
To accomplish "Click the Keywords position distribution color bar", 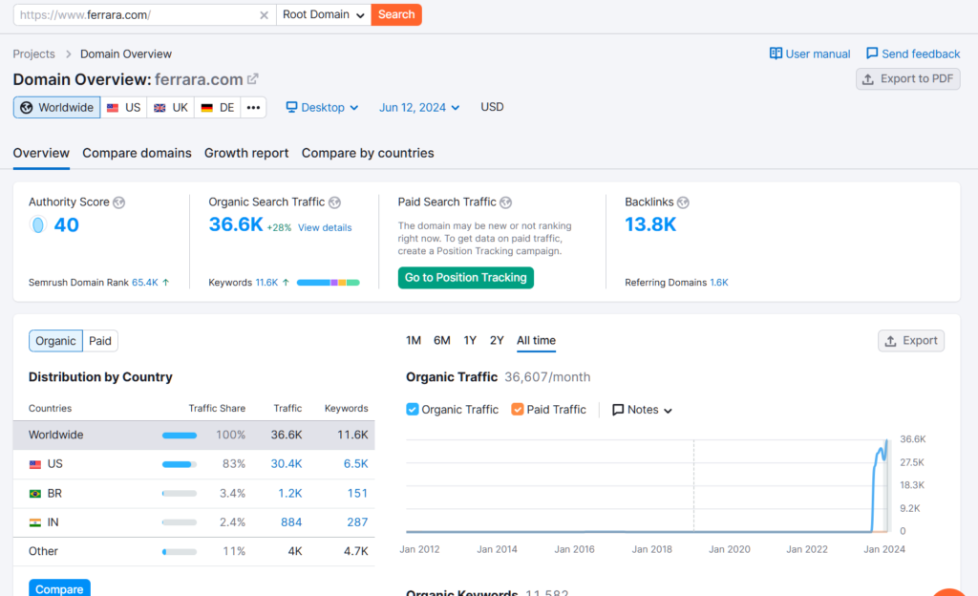I will point(329,283).
